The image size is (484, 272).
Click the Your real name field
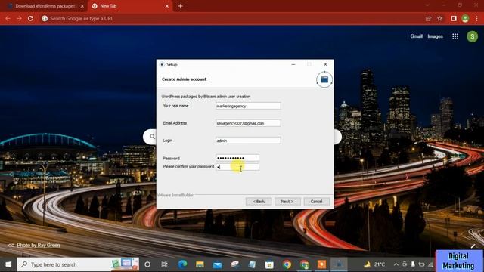(248, 106)
